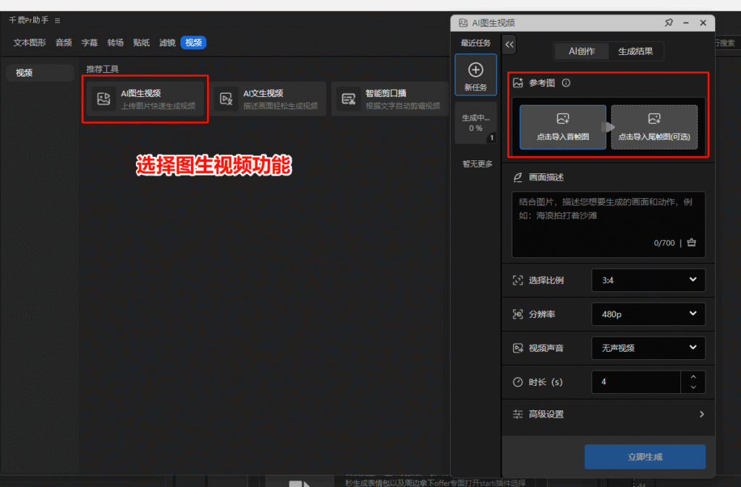Open the 选择比例 3:4 dropdown
Viewport: 741px width, 487px height.
coord(648,280)
